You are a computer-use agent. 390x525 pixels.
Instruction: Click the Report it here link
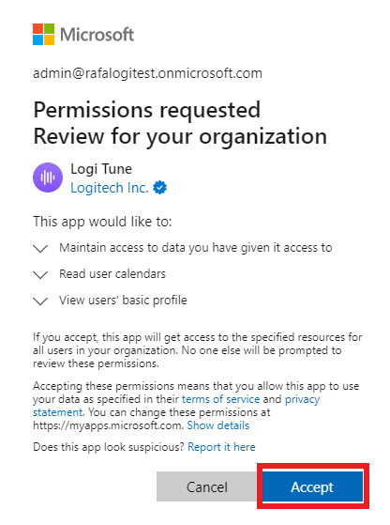(x=221, y=447)
